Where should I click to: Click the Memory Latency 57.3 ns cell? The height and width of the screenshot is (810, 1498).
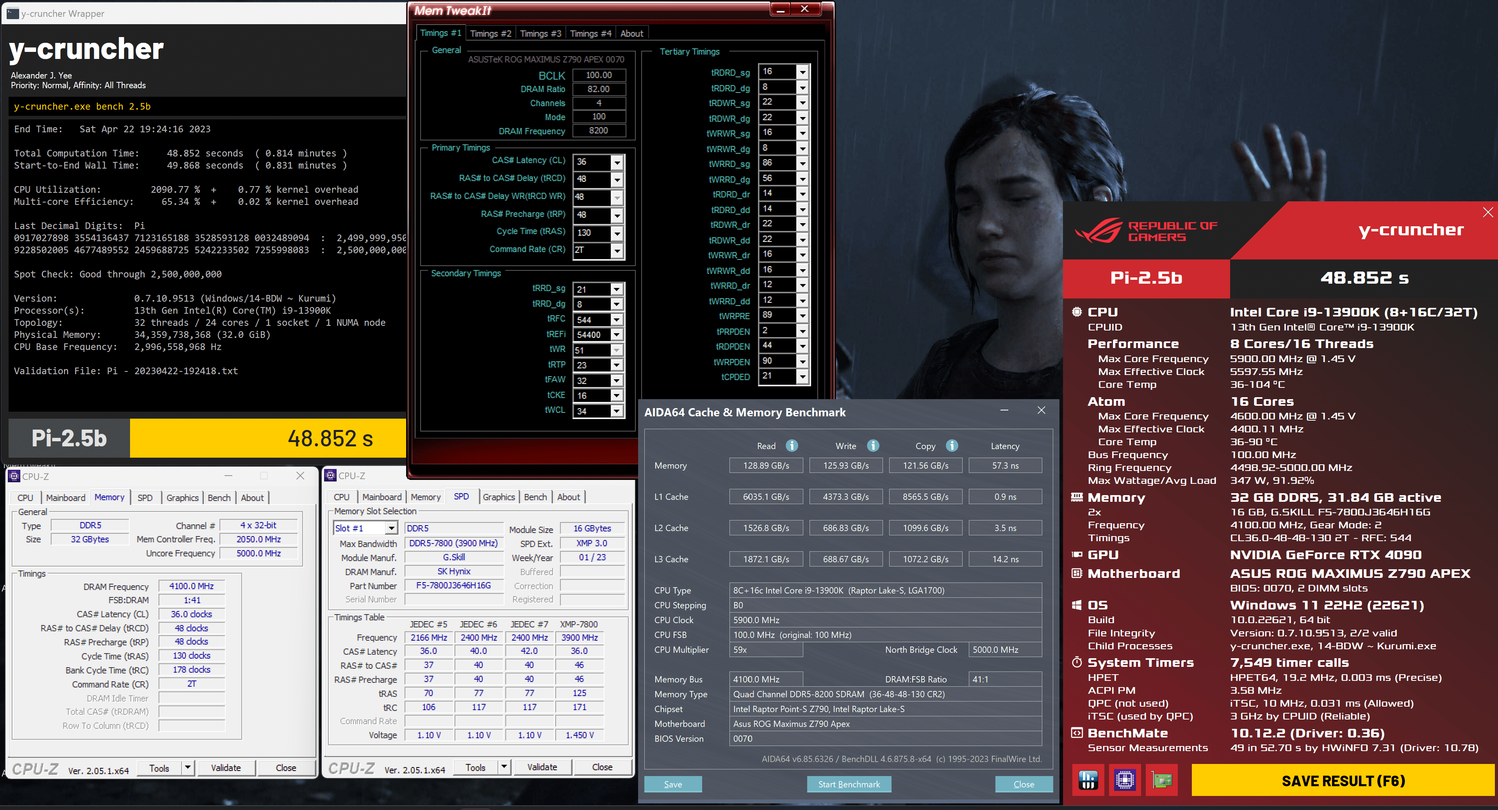point(1005,465)
